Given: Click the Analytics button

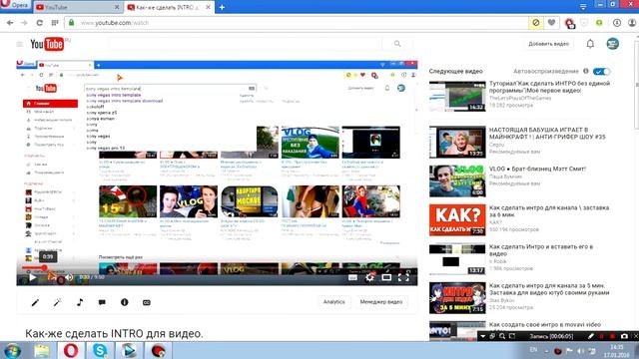Looking at the screenshot, I should pyautogui.click(x=333, y=302).
